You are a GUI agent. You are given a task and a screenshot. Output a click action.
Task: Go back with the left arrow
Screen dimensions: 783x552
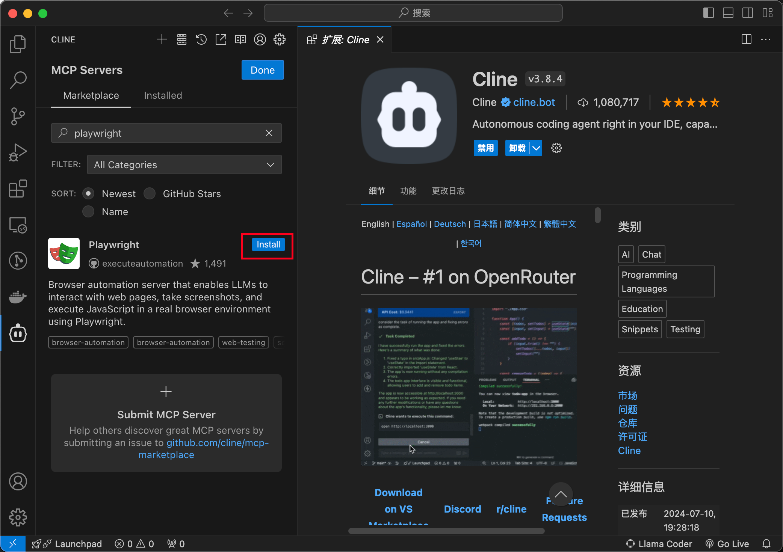click(228, 13)
